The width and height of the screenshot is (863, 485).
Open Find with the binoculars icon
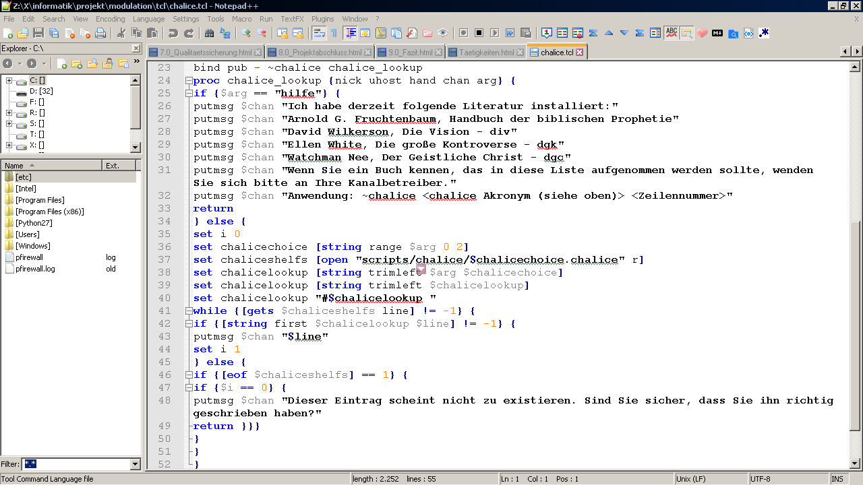pos(209,33)
